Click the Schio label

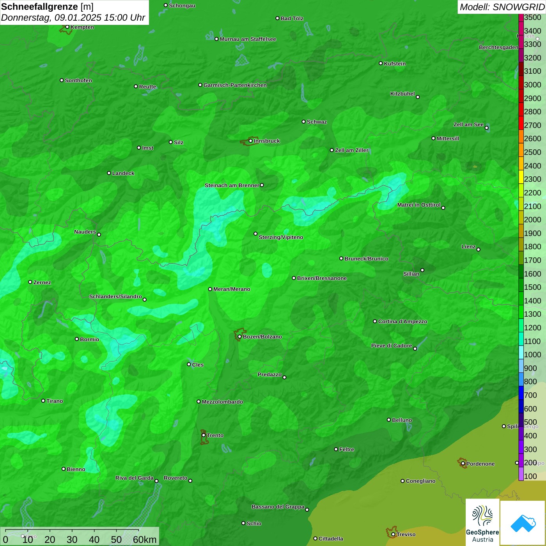coord(254,523)
